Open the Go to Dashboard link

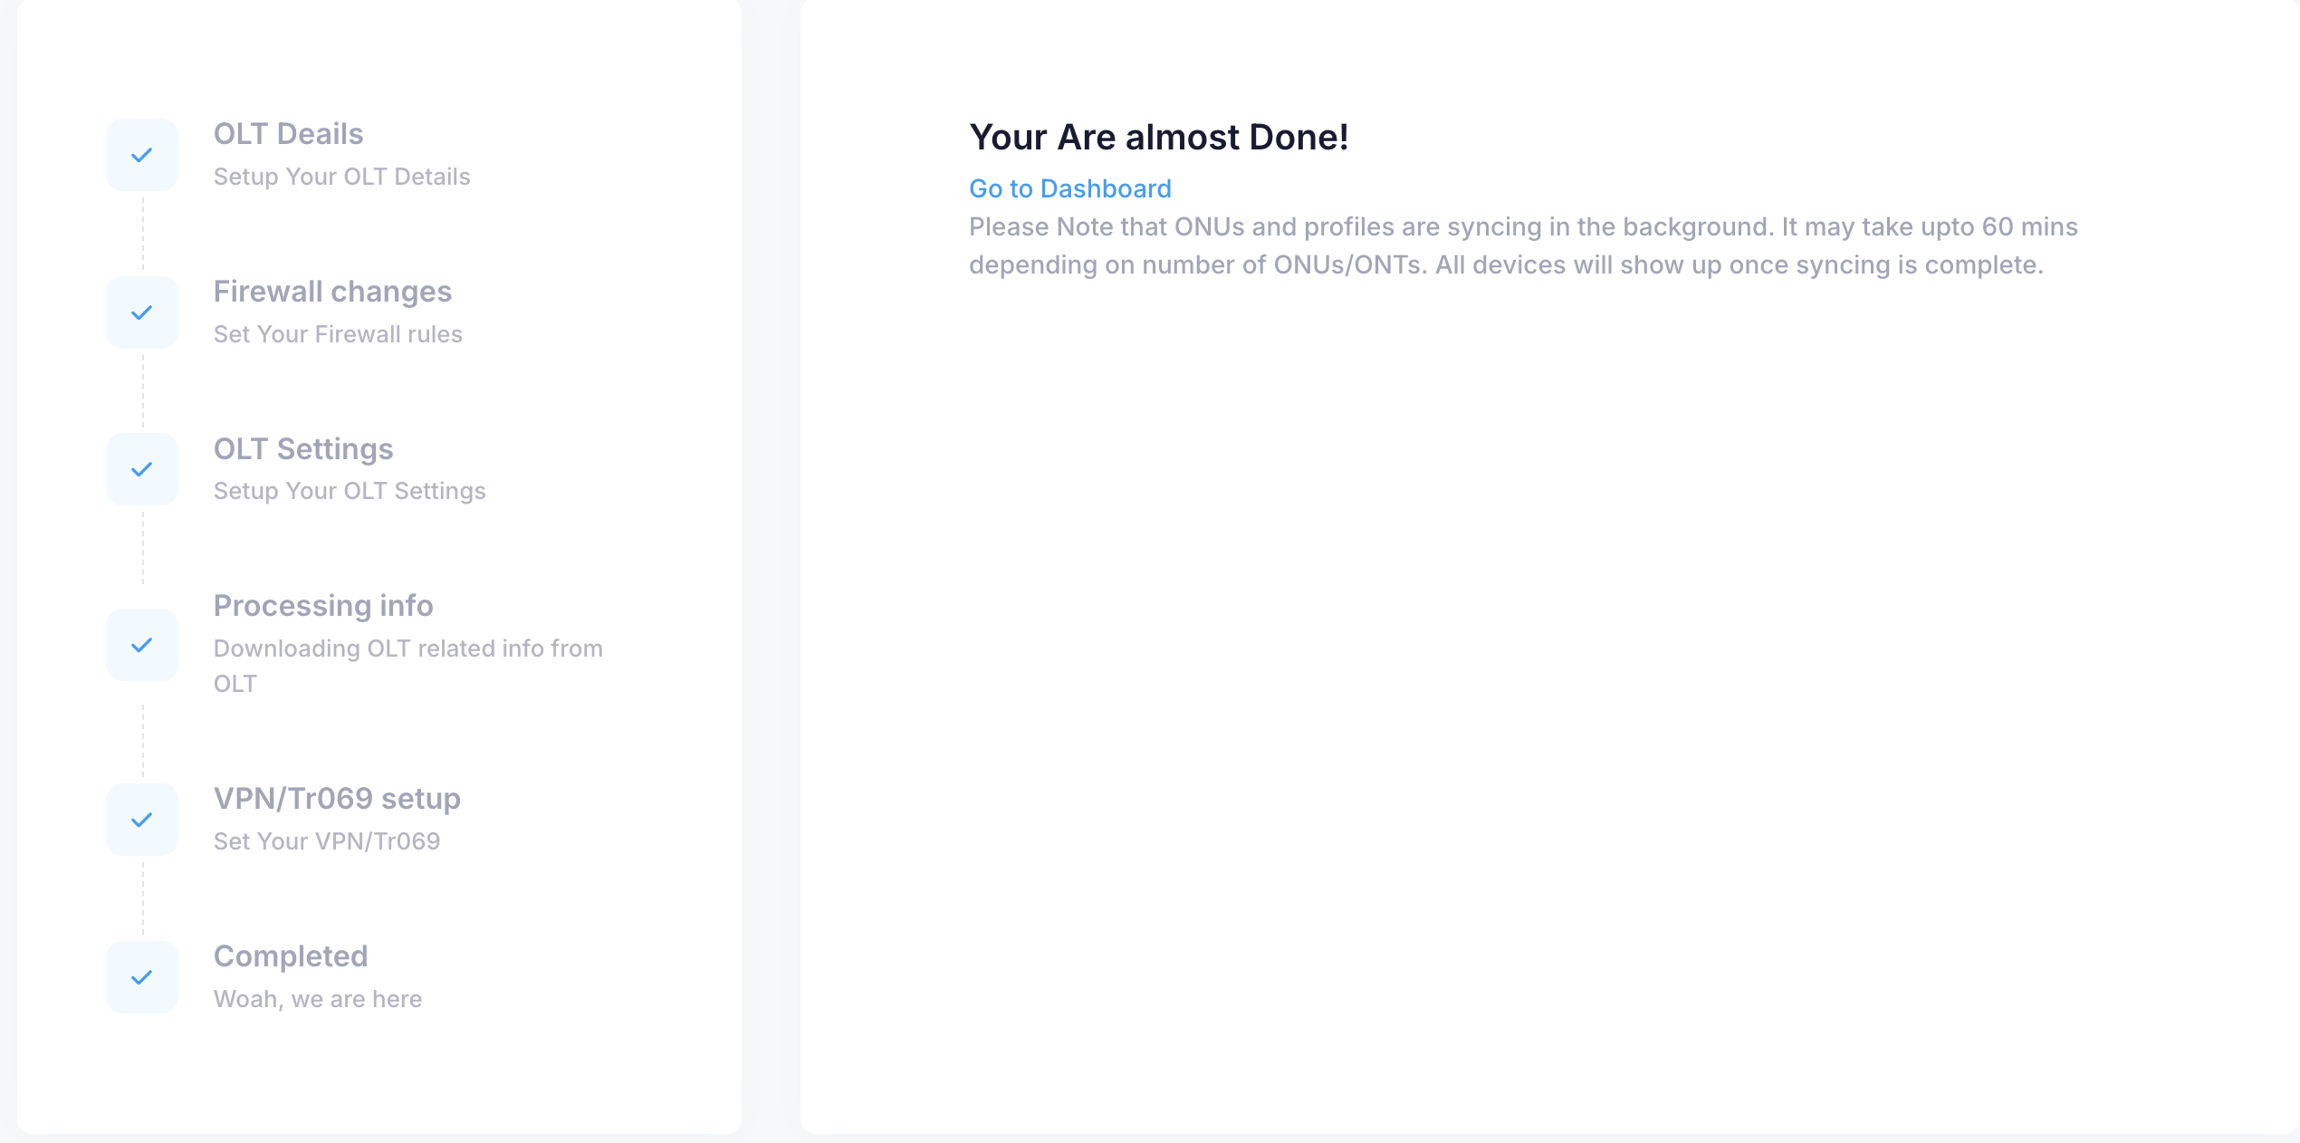click(x=1069, y=188)
